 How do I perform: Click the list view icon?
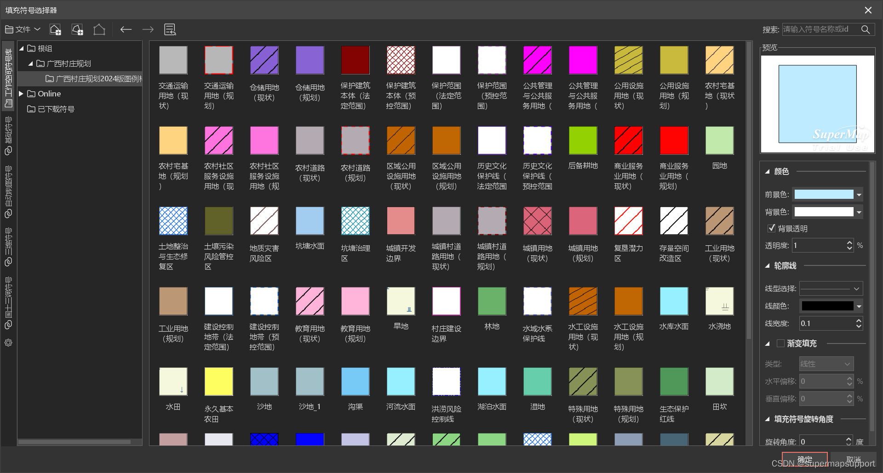(x=170, y=30)
